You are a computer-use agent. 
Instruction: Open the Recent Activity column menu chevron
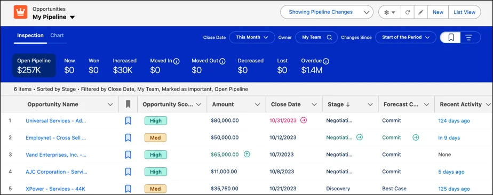488,104
